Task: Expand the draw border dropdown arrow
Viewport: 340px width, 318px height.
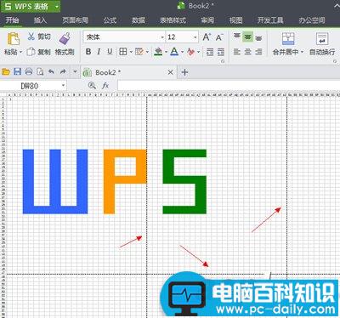Action: pyautogui.click(x=147, y=52)
